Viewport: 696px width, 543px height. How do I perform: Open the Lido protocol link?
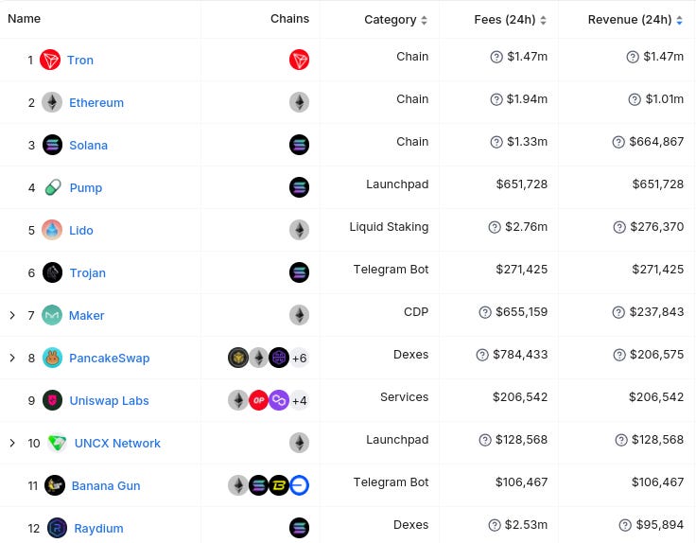(81, 231)
